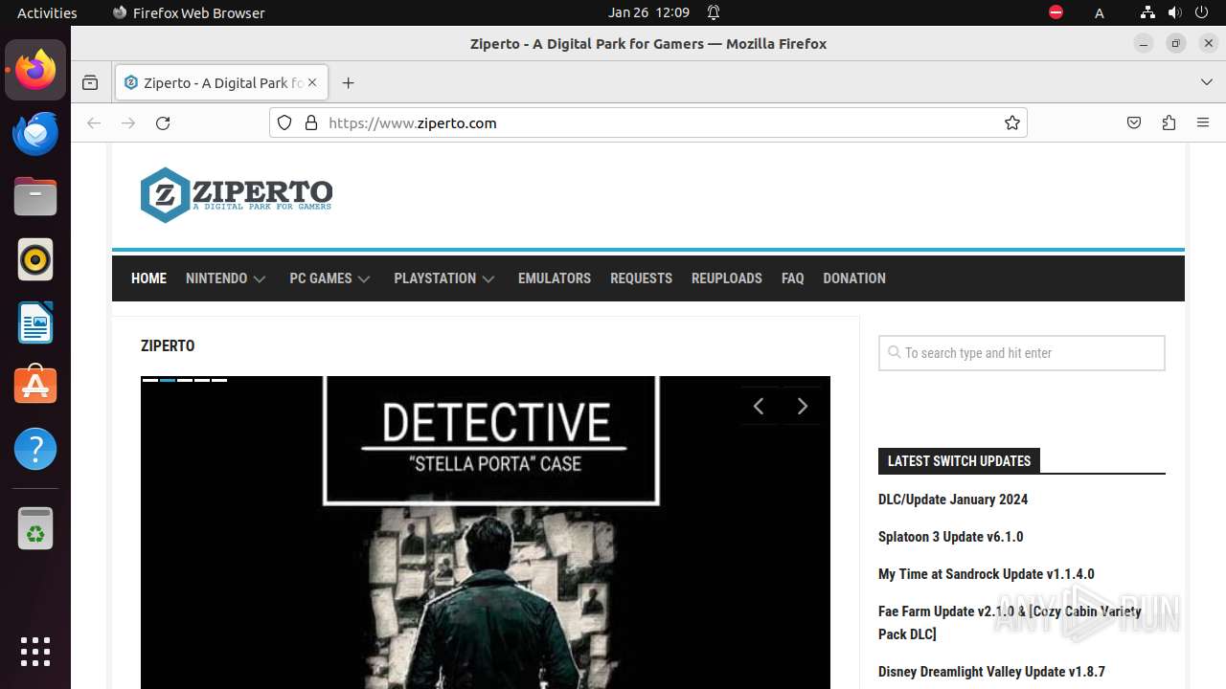Click the Ziperto logo
Screen dimensions: 1226x689
tap(236, 195)
